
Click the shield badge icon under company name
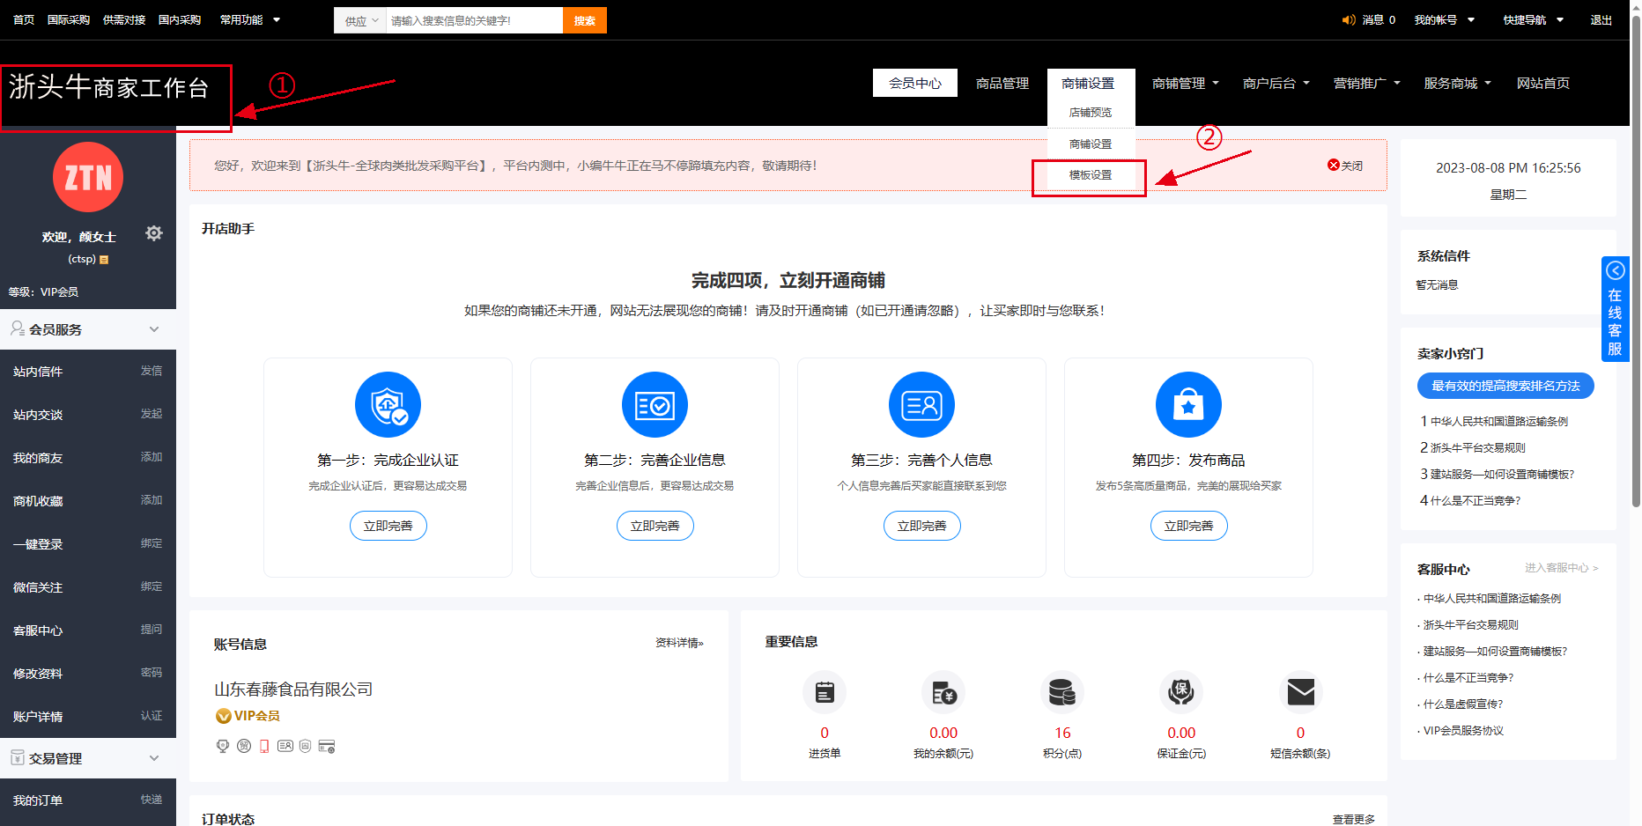click(305, 746)
